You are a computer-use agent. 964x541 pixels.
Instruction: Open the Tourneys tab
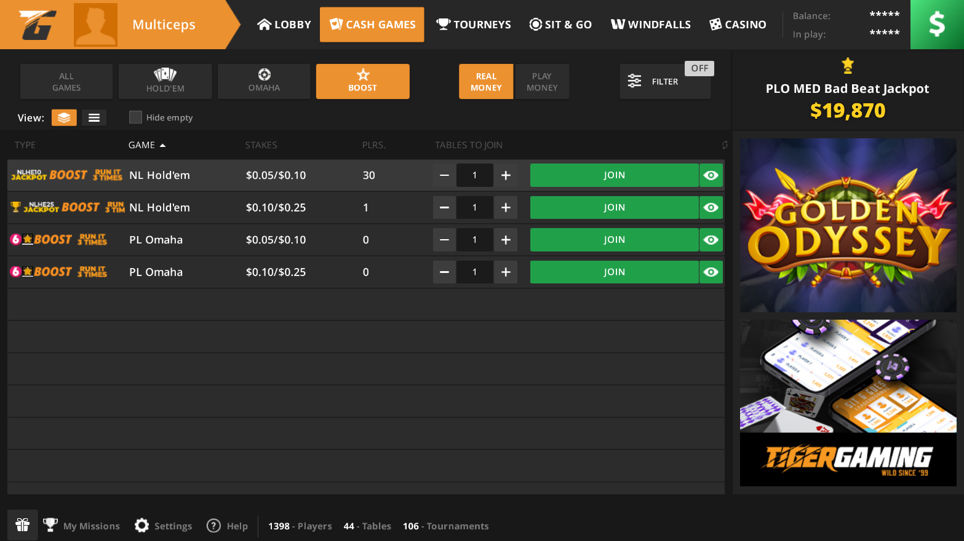tap(474, 25)
